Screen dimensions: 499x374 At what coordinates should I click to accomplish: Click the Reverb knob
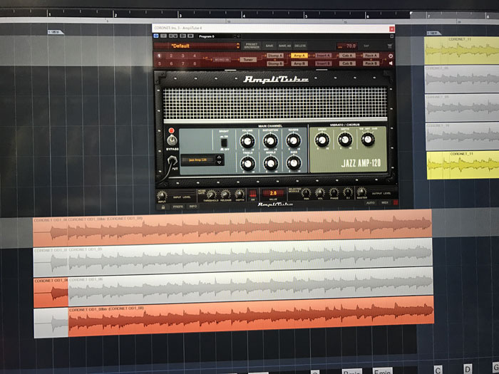pos(293,140)
